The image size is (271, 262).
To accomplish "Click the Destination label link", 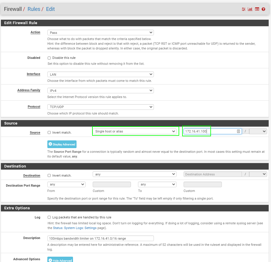I will click(x=32, y=175).
